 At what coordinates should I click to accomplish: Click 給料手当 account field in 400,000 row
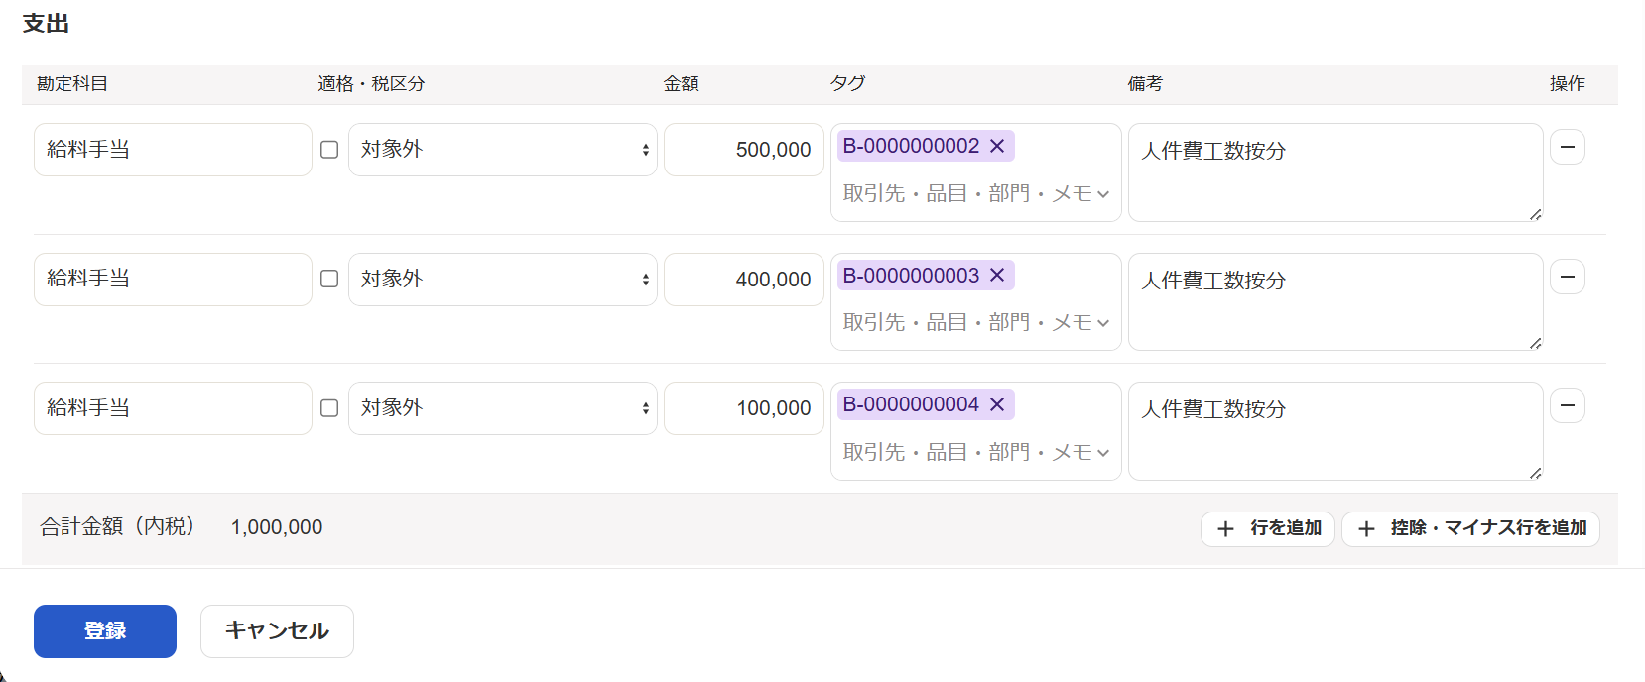click(x=173, y=280)
